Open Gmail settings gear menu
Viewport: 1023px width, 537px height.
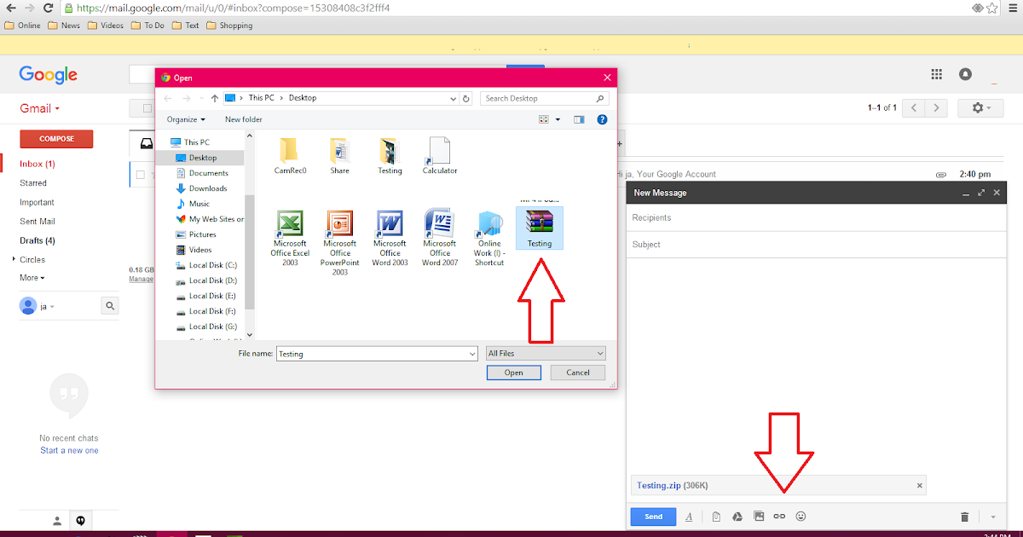tap(982, 108)
